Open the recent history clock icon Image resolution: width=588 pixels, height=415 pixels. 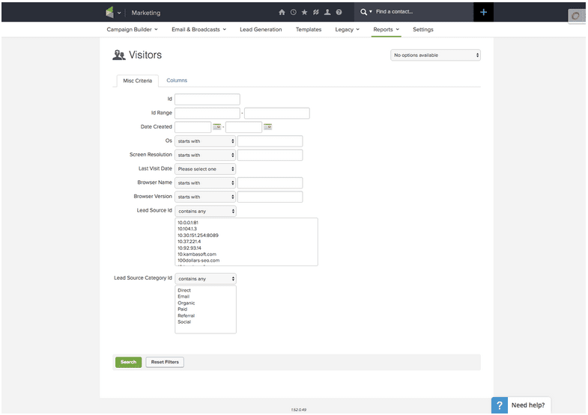click(293, 13)
